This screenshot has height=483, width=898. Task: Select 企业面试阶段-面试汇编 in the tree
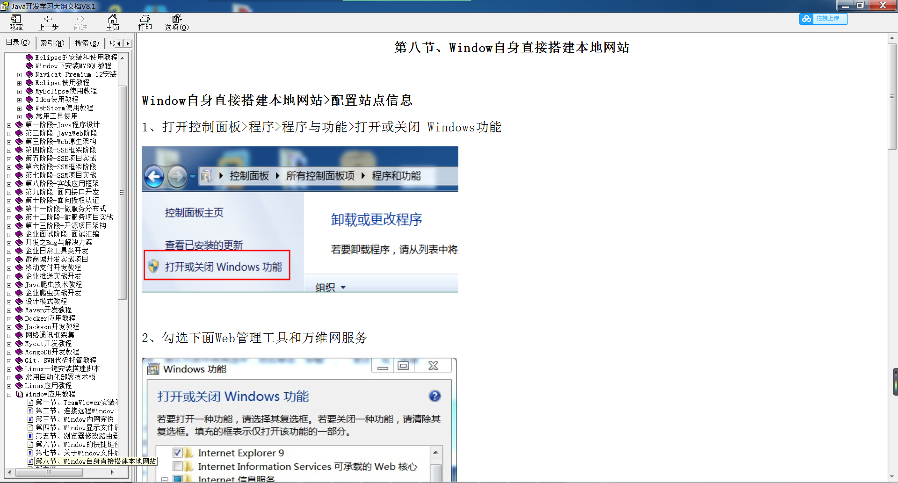62,234
